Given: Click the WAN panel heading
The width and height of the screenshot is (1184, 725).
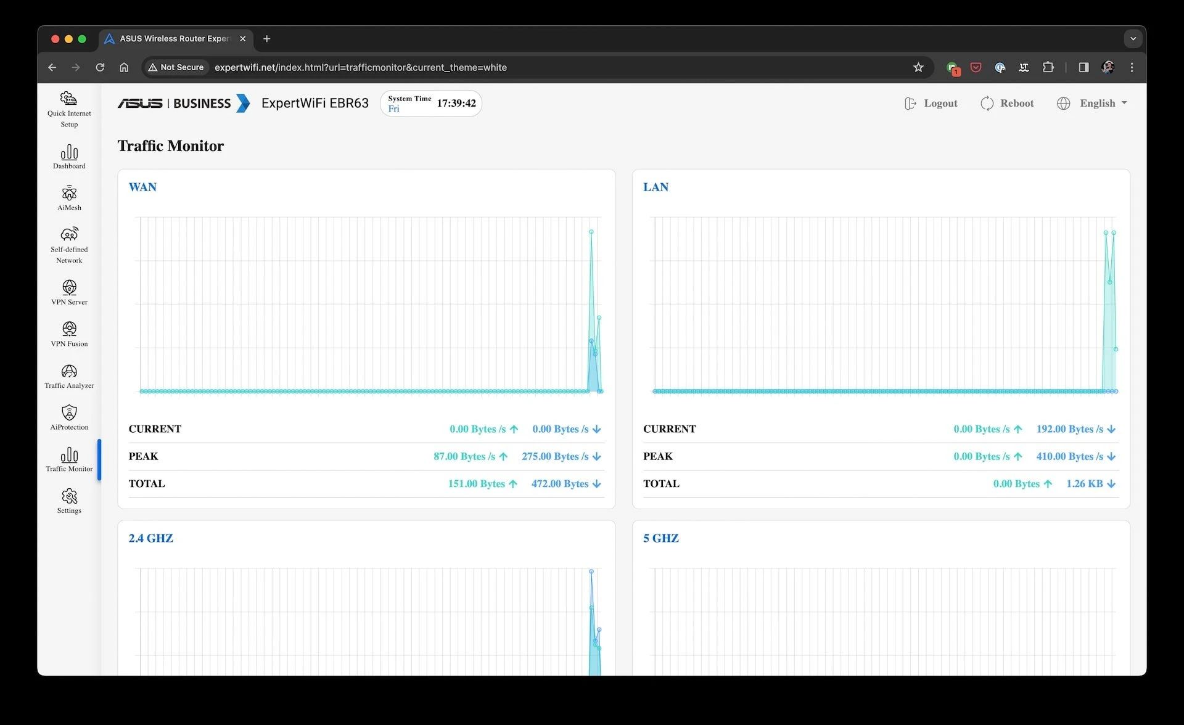Looking at the screenshot, I should [x=142, y=187].
